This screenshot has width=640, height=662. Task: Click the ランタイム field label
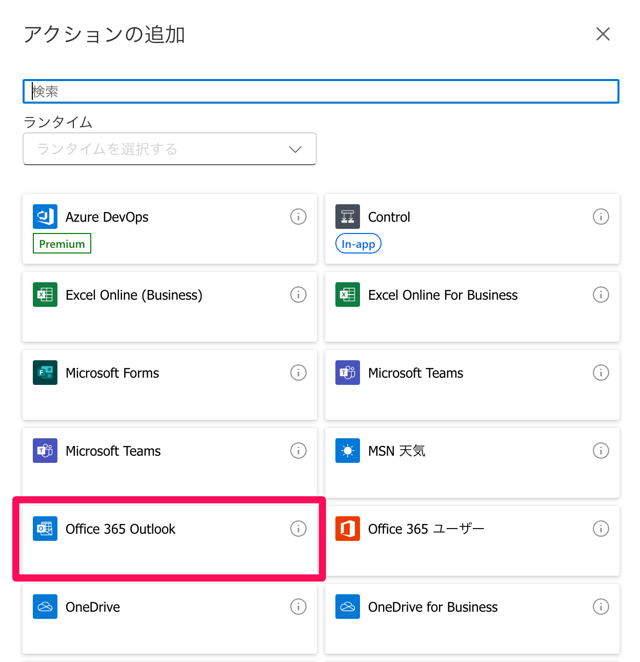pyautogui.click(x=58, y=122)
